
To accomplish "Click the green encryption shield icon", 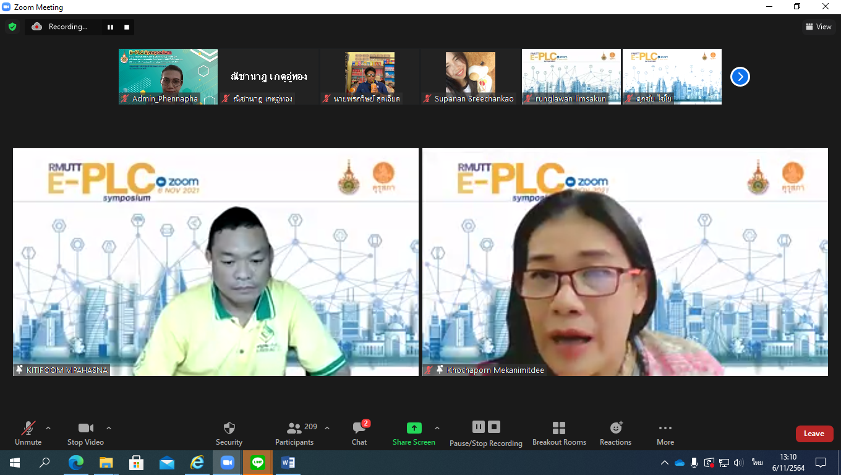I will click(12, 27).
